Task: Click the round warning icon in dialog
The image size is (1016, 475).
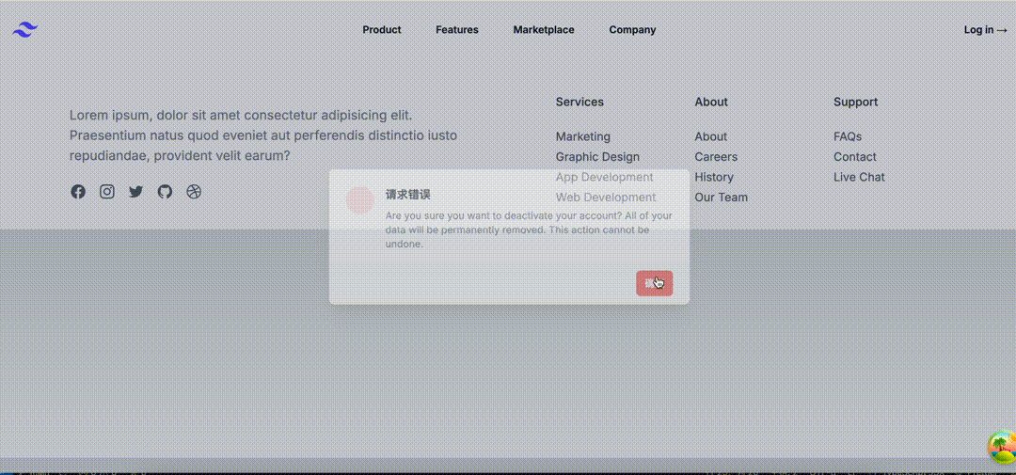Action: (x=359, y=199)
